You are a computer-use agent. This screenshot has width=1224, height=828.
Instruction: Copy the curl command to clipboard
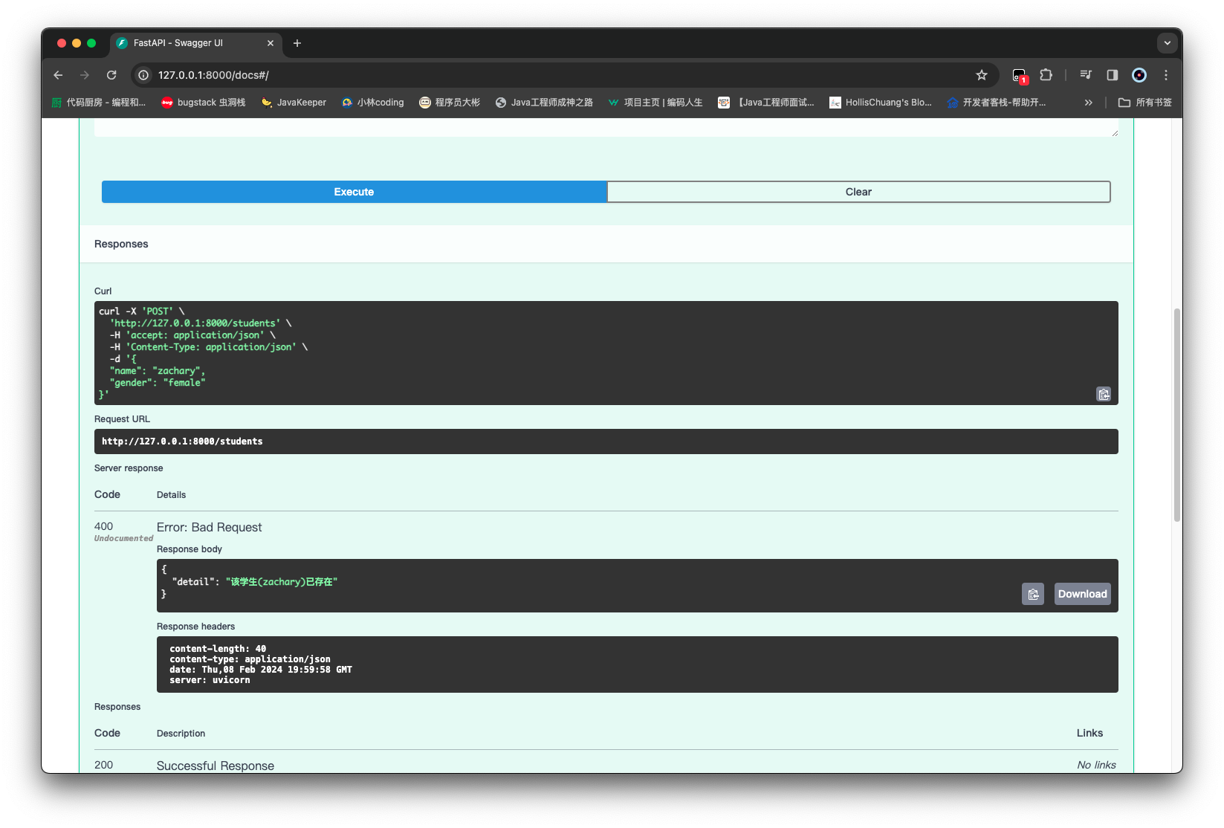pos(1104,394)
